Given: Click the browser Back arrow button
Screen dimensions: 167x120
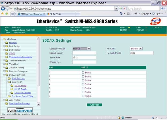Looking at the screenshot, I should point(3,9).
